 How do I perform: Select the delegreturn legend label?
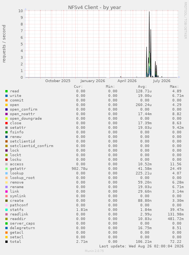(x=22, y=228)
